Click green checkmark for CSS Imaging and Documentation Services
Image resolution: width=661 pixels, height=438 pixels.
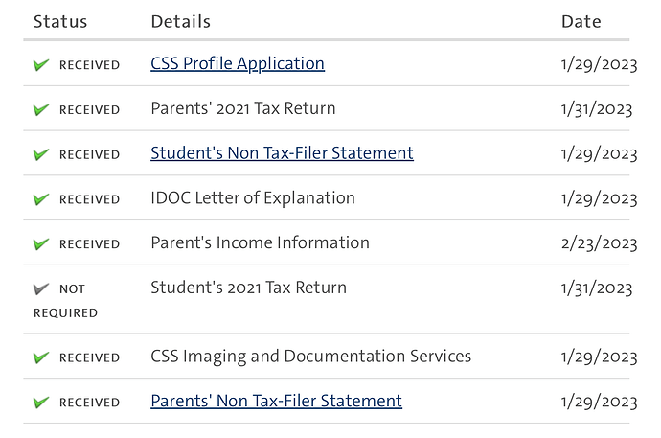41,357
